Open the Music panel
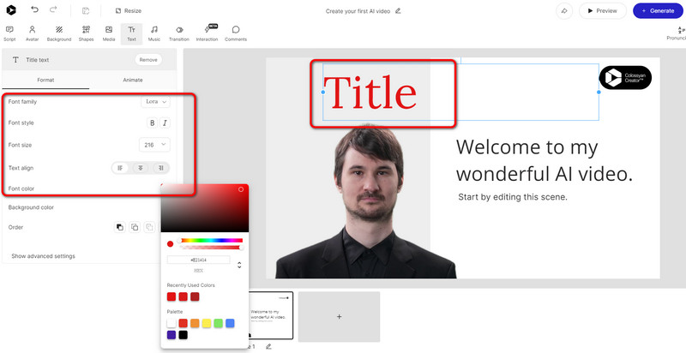 point(153,33)
